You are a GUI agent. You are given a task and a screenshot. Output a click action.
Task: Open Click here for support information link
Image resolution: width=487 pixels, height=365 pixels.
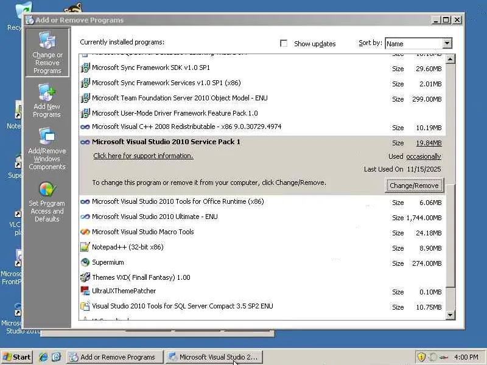coord(143,156)
